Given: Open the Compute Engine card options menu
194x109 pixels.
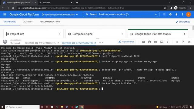Looking at the screenshot, I should coord(122,34).
